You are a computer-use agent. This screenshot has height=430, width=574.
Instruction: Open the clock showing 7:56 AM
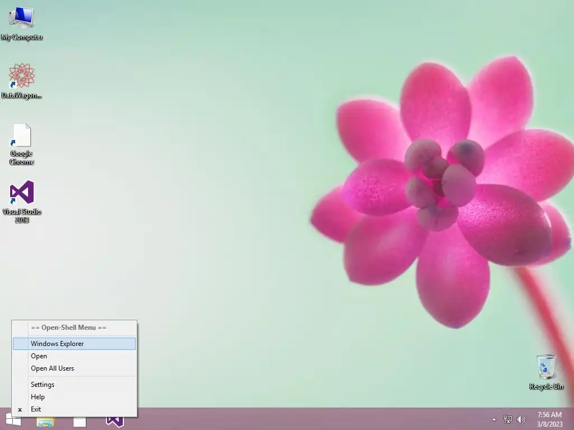point(549,419)
